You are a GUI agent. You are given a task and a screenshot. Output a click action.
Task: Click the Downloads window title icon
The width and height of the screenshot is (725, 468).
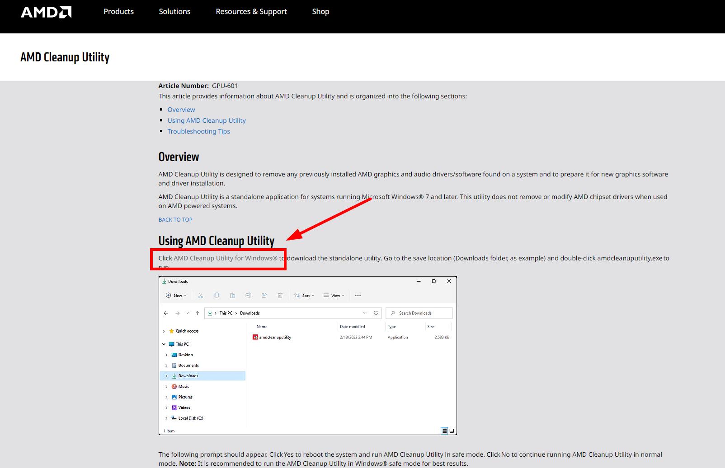165,281
